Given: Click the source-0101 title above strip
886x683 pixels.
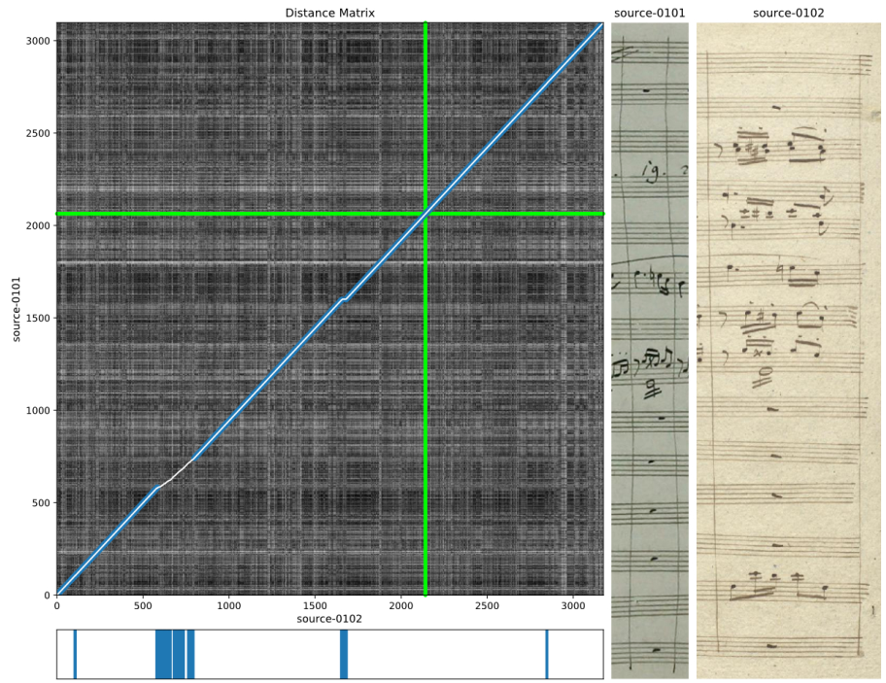Looking at the screenshot, I should [649, 13].
